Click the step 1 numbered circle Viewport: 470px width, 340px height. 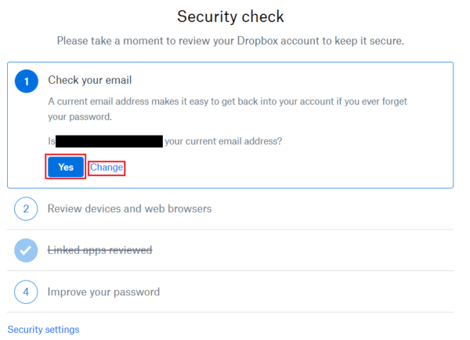pos(27,81)
